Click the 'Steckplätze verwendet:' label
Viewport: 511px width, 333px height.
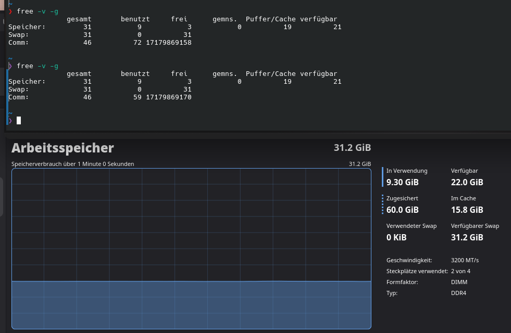click(417, 271)
